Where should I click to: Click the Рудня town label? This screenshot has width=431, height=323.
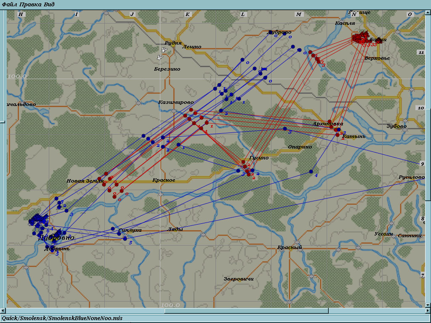click(173, 43)
